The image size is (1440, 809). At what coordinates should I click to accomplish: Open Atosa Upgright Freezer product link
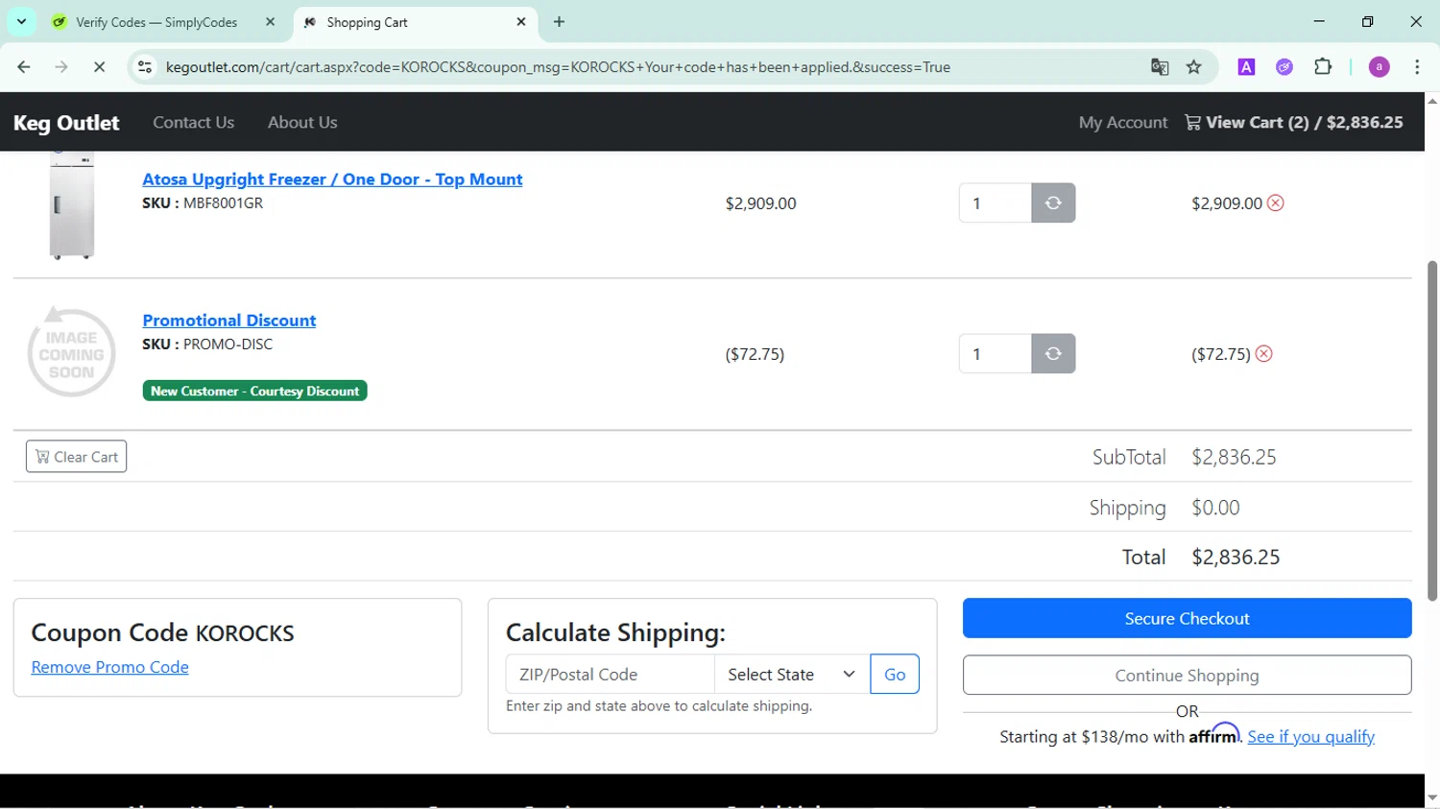click(x=332, y=179)
